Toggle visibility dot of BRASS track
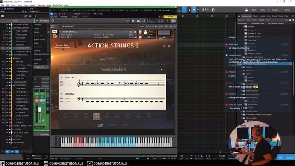 point(7,59)
